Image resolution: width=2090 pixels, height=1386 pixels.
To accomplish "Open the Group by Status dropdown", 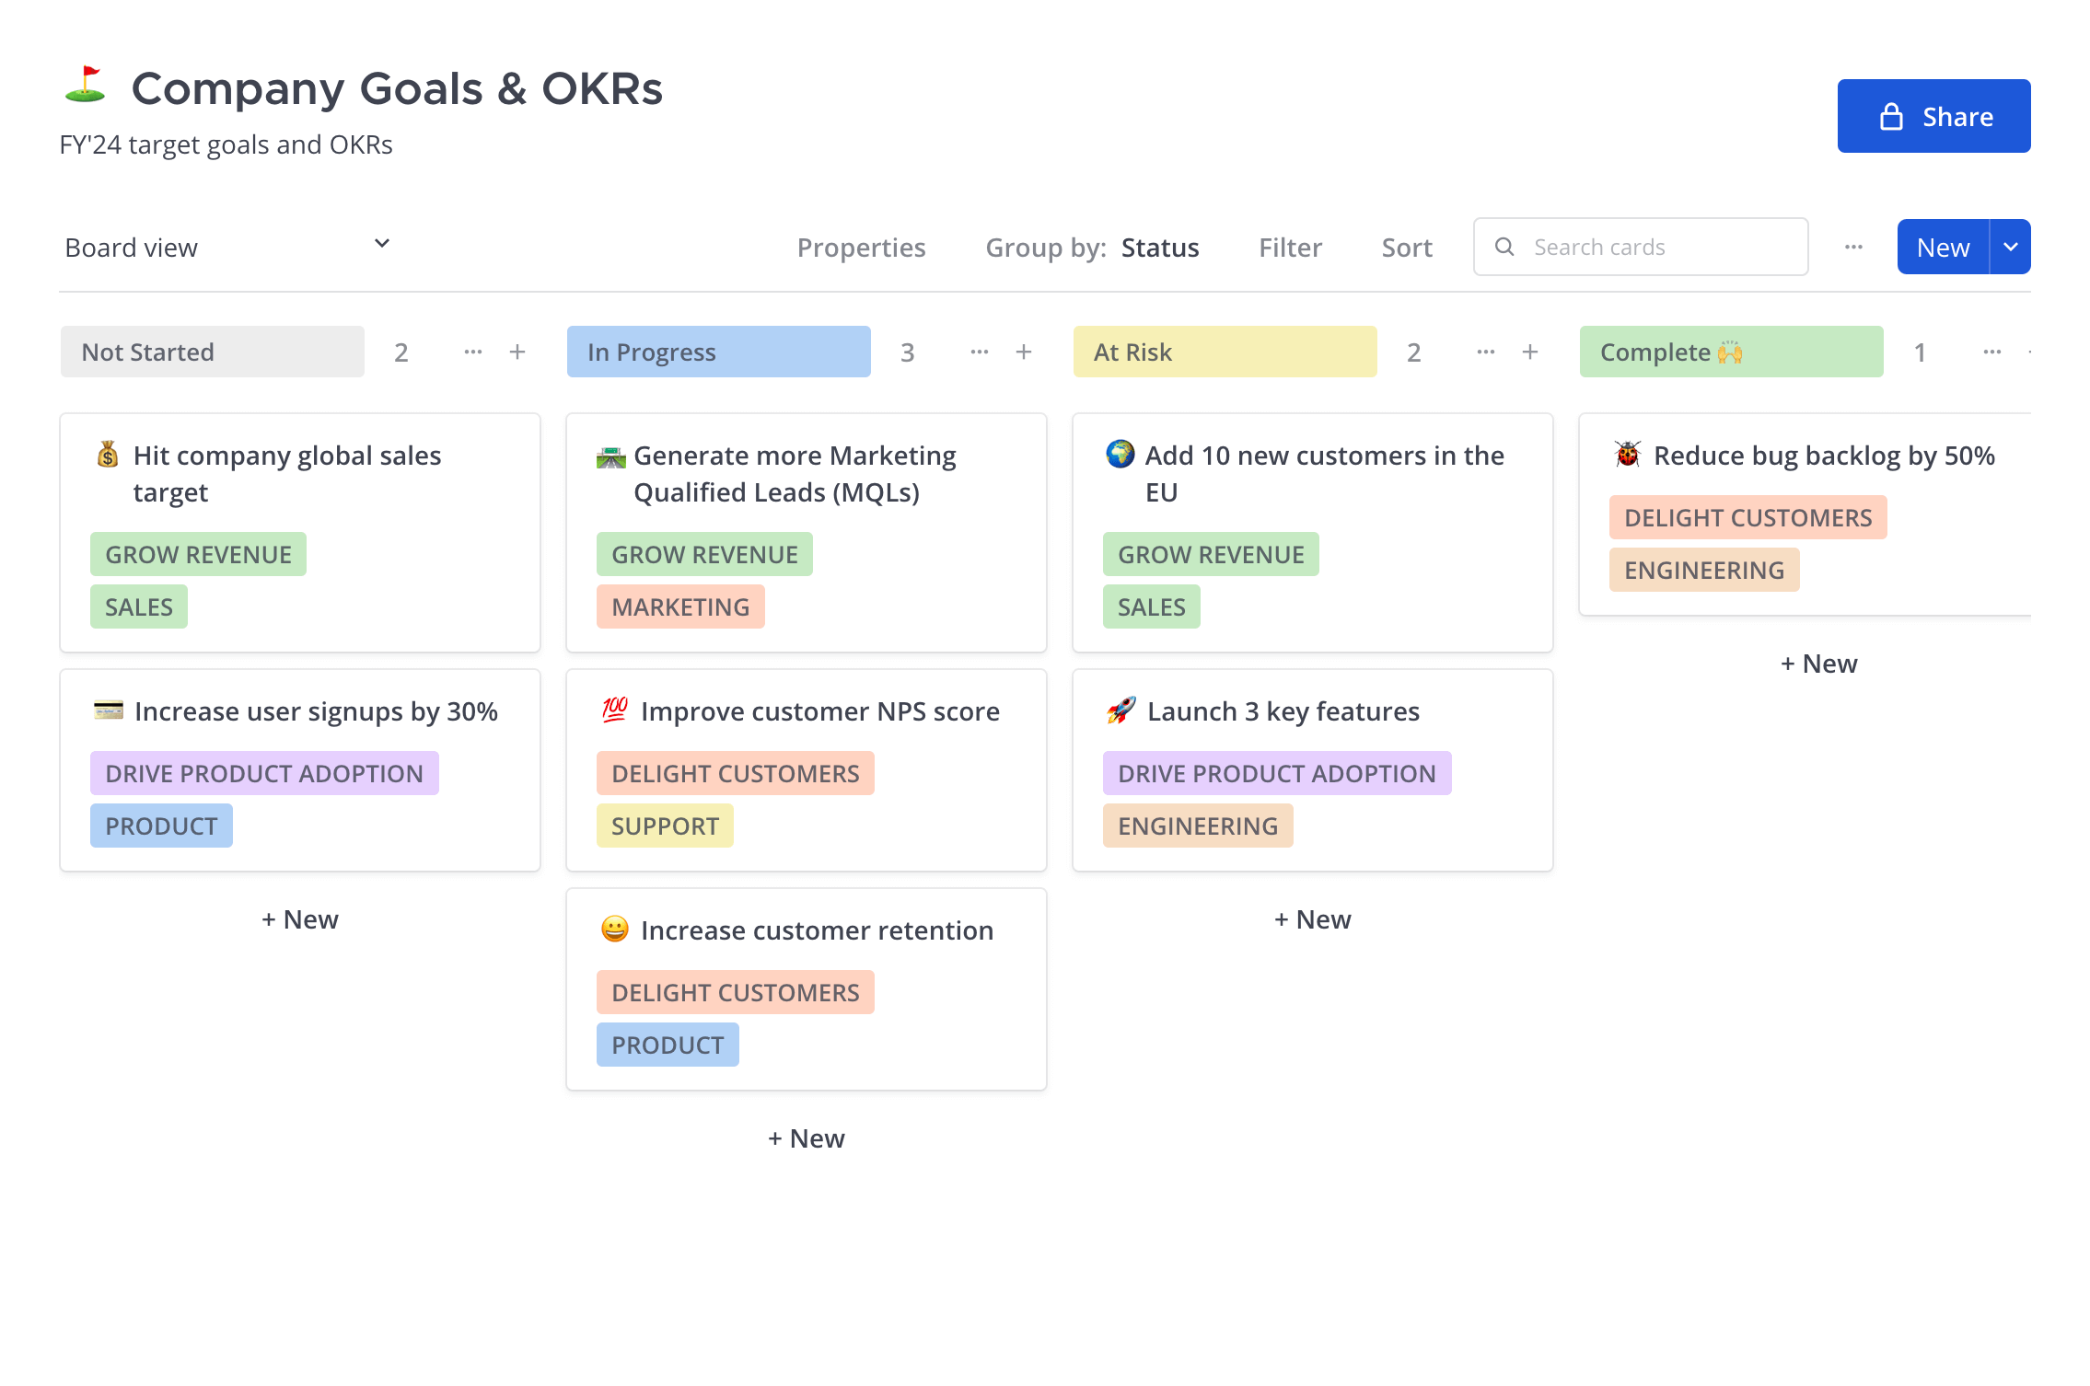I will click(x=1160, y=246).
